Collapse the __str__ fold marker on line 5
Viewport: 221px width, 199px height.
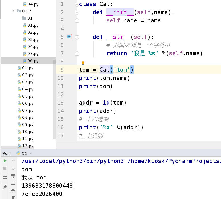(77, 37)
